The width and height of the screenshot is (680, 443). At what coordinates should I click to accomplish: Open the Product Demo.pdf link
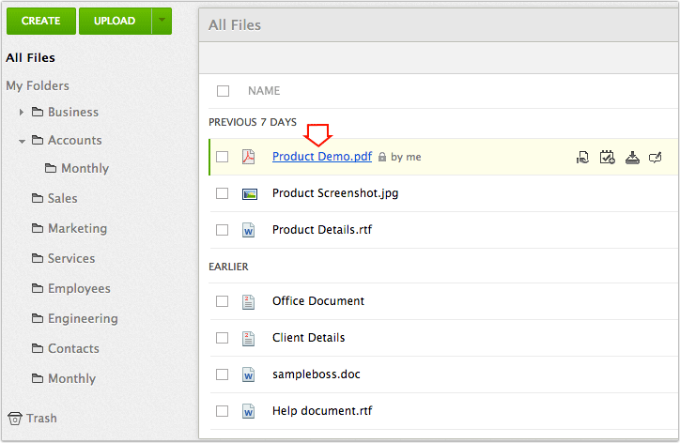pos(321,157)
